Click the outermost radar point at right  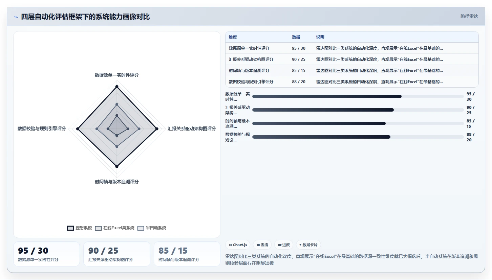tap(157, 129)
